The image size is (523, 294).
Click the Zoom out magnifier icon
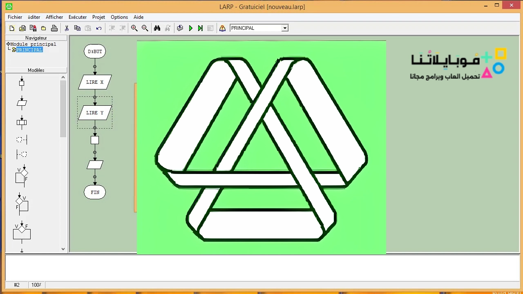[x=145, y=28]
